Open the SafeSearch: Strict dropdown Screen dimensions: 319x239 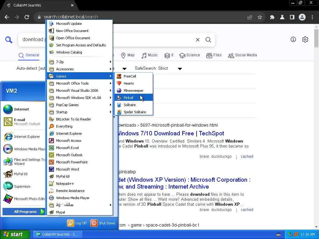[159, 68]
